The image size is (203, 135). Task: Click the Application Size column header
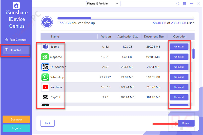(x=128, y=36)
